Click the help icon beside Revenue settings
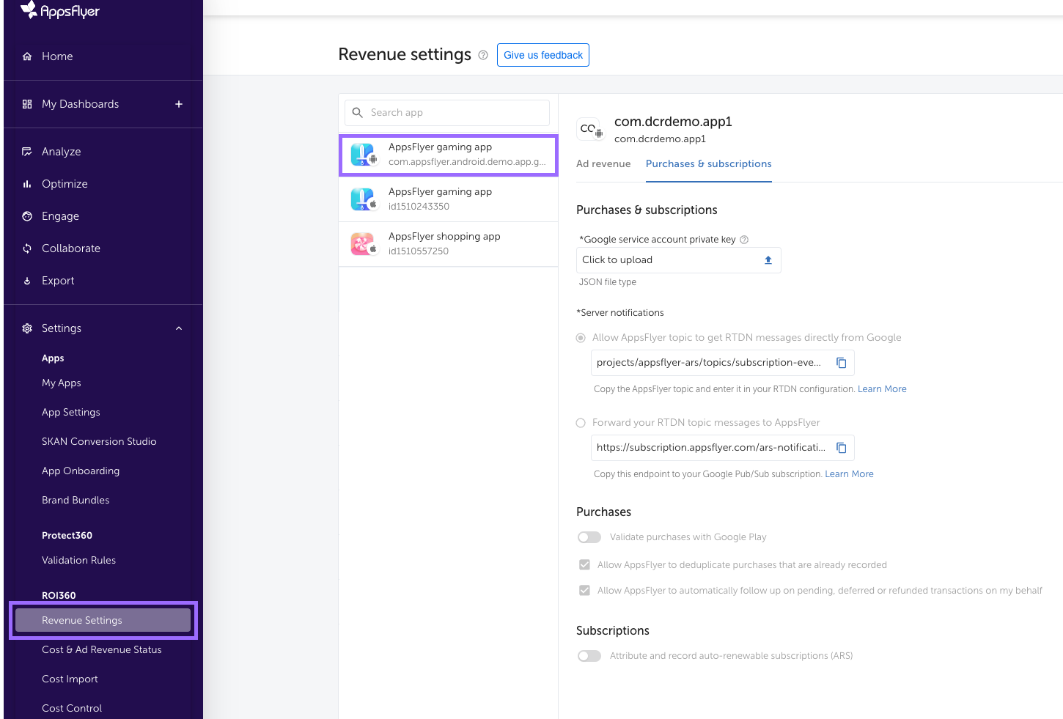Screen dimensions: 1063x719 483,55
